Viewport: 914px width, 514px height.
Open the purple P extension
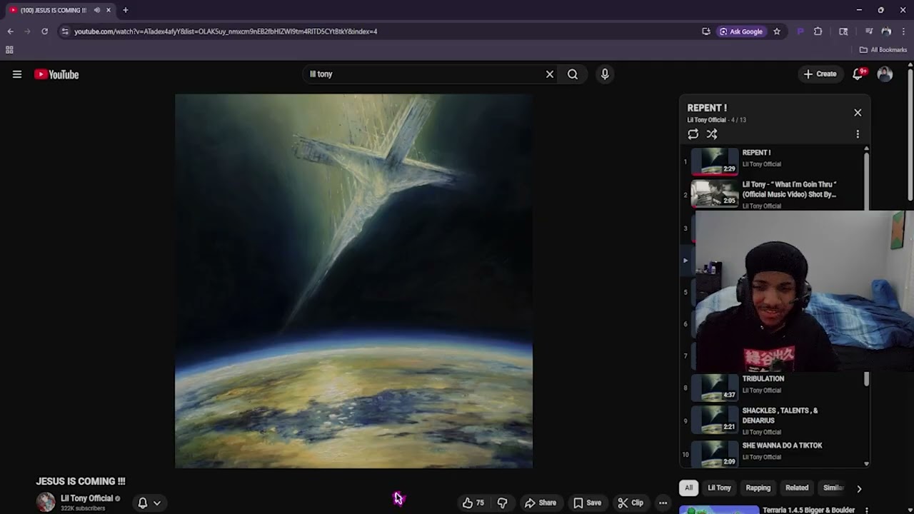pyautogui.click(x=800, y=31)
